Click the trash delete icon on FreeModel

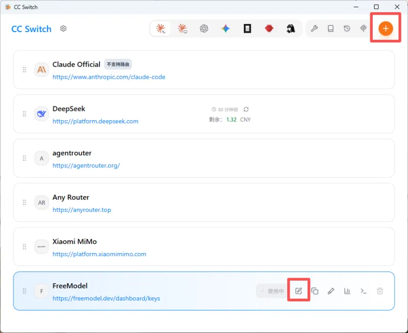coord(379,291)
